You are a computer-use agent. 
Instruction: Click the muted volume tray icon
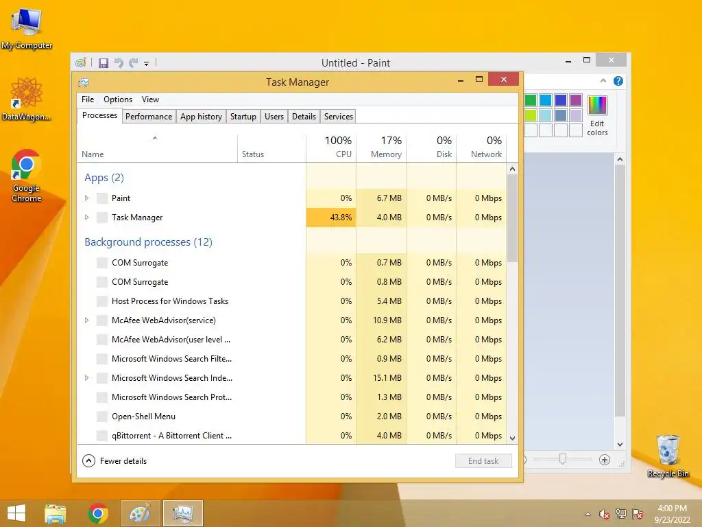click(x=605, y=514)
